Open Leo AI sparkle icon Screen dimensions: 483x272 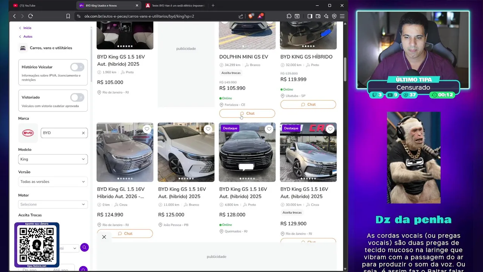tap(326, 16)
